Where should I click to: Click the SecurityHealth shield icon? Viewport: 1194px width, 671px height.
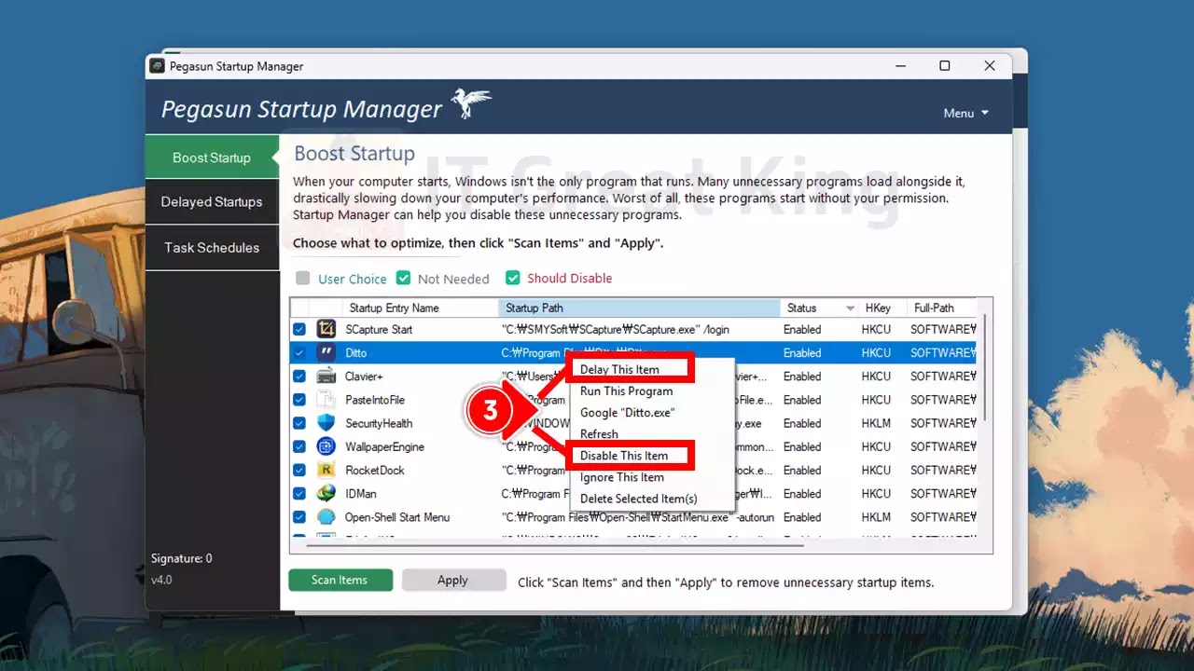tap(326, 423)
